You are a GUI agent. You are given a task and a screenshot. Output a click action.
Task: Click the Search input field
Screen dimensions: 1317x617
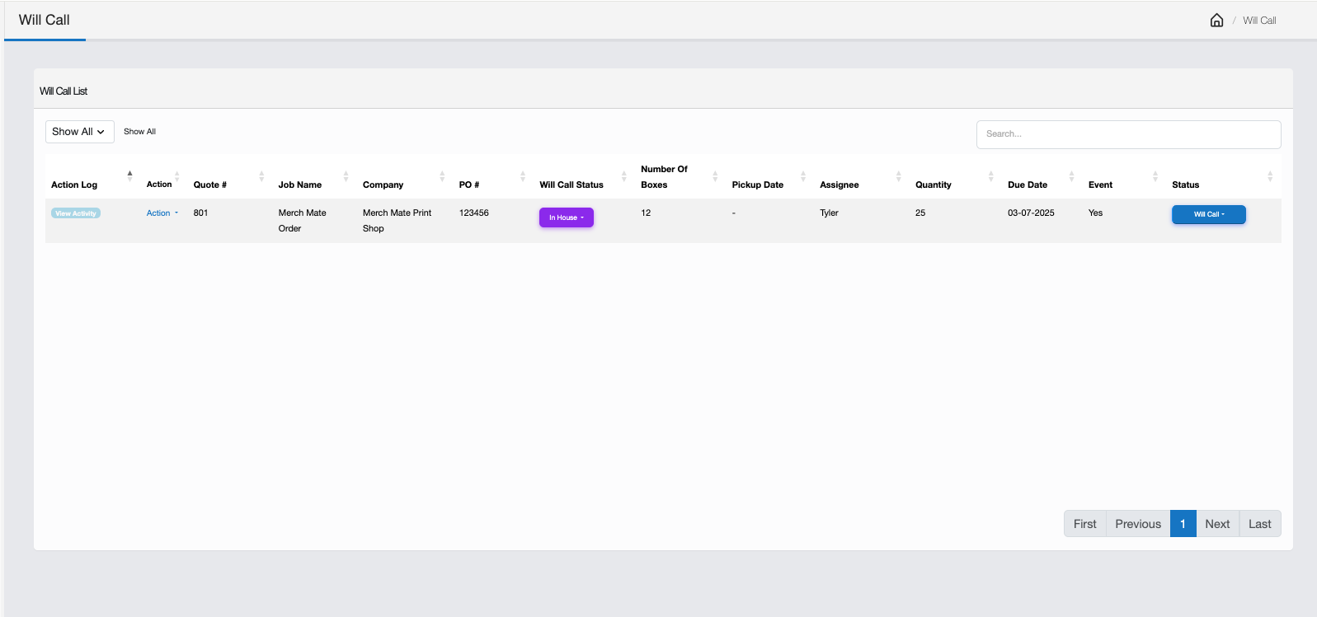1127,134
